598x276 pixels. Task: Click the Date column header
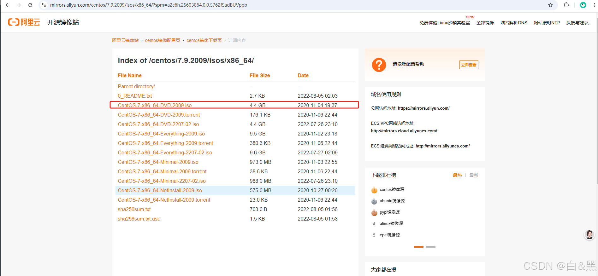click(x=303, y=75)
